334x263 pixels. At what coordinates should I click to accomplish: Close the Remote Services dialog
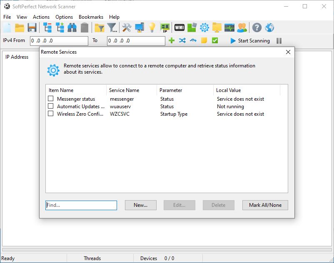[288, 52]
